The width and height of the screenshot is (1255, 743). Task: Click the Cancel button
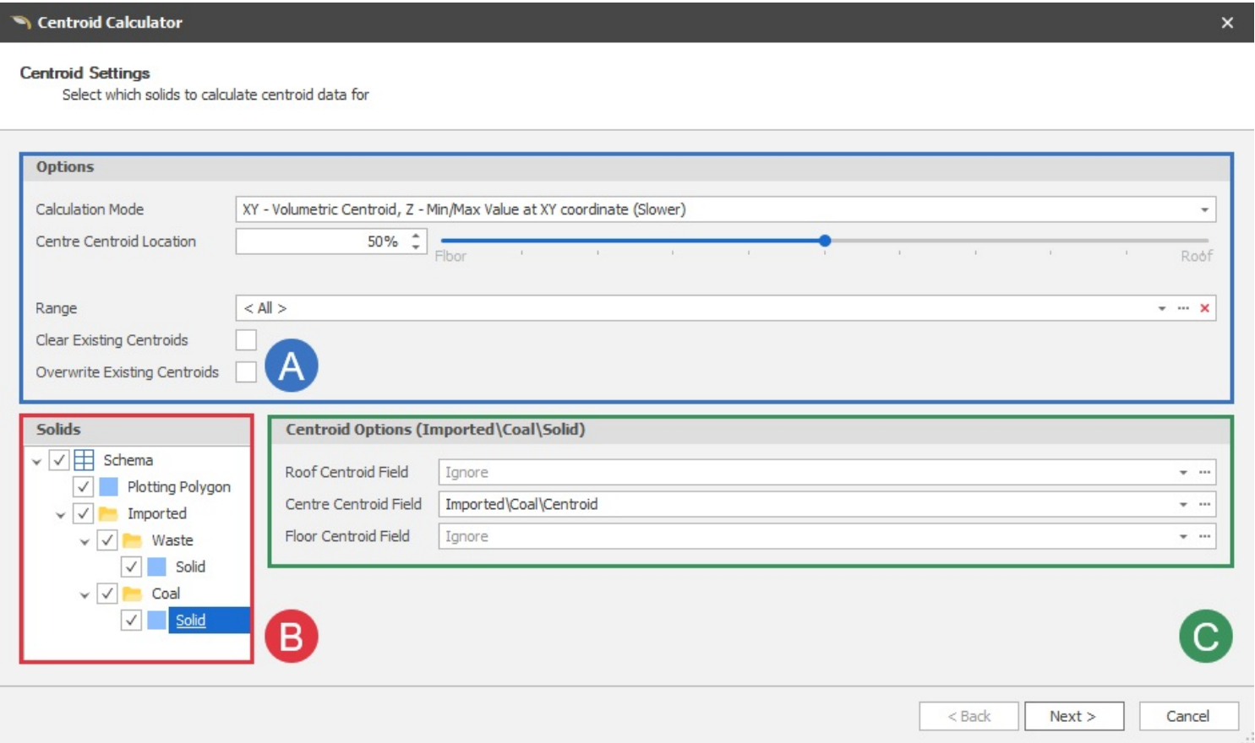1187,716
